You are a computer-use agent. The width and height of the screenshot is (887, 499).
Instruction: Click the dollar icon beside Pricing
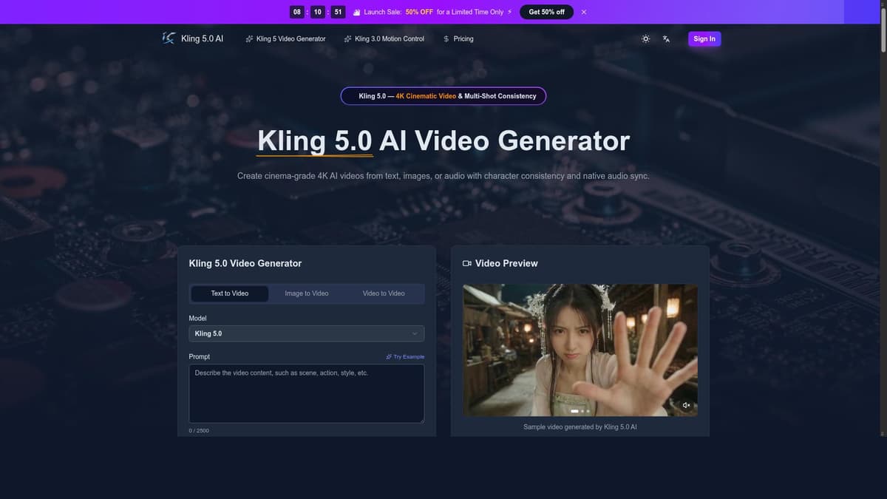pyautogui.click(x=445, y=38)
